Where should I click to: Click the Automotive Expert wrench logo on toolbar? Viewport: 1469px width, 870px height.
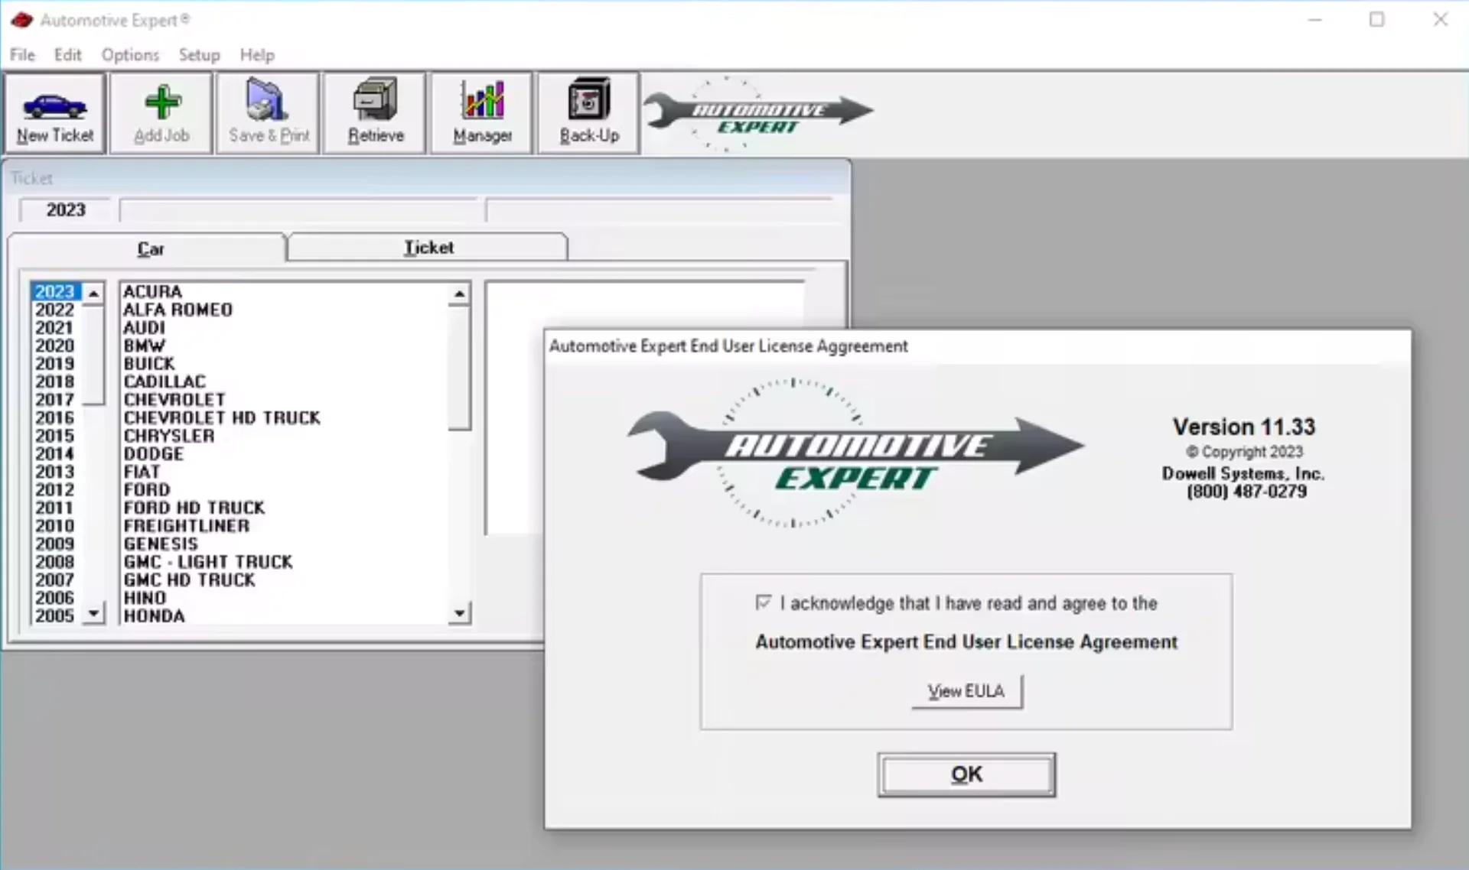[x=757, y=112]
